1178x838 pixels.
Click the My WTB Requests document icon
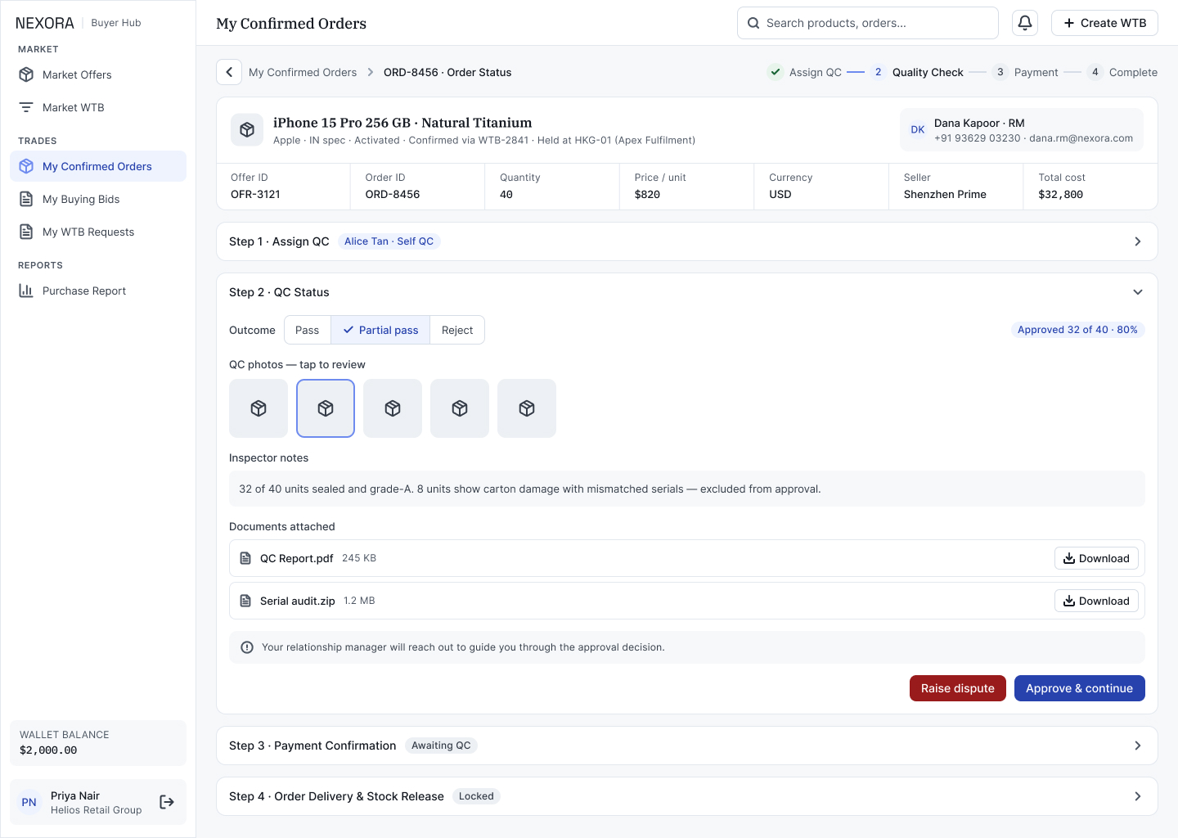point(26,232)
